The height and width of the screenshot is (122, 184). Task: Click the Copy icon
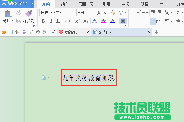point(18,21)
